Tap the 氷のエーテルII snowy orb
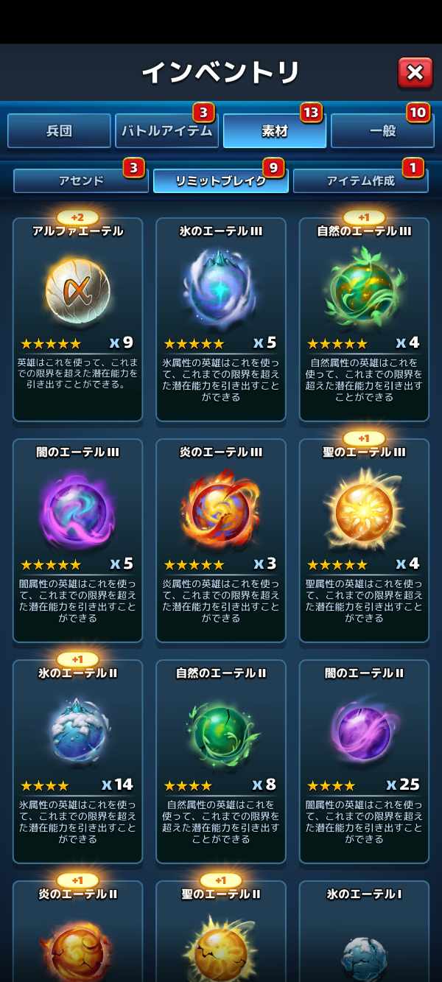Screen dimensions: 442x982 [x=77, y=731]
